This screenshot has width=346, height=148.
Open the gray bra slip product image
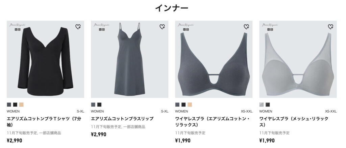[129, 59]
